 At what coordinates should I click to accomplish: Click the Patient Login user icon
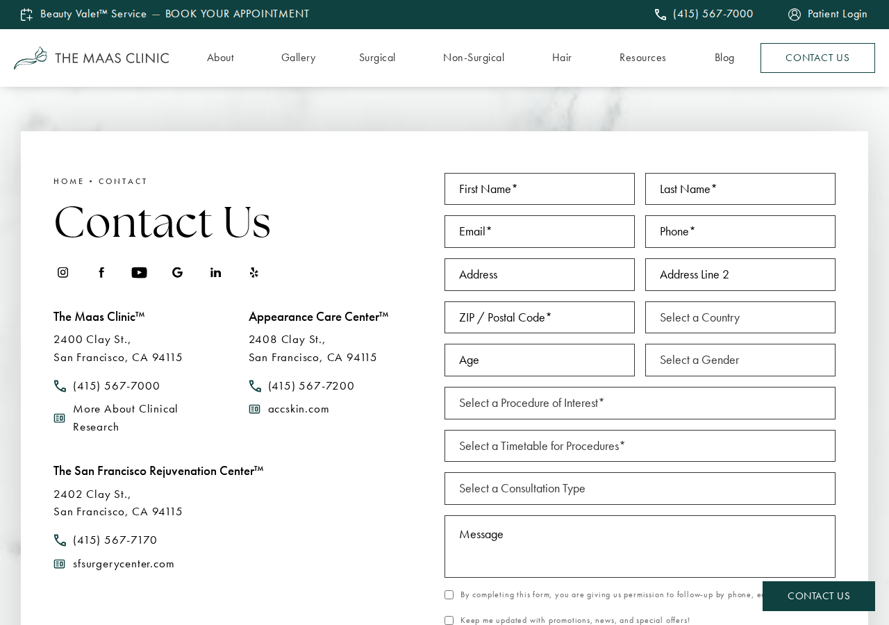pos(795,15)
